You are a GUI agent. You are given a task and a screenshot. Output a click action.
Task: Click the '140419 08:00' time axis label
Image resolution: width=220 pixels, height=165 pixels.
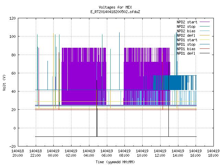(124, 153)
